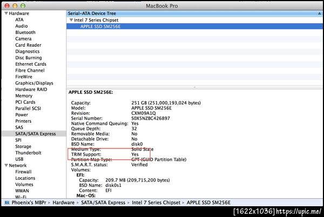Click the Capacity value 251 GB
This screenshot has height=217, width=324.
click(x=166, y=103)
